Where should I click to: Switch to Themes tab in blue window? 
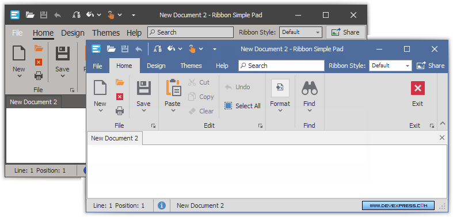click(191, 66)
